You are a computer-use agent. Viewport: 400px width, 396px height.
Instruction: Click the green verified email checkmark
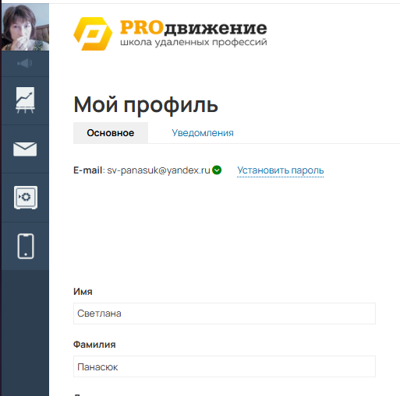pyautogui.click(x=217, y=170)
